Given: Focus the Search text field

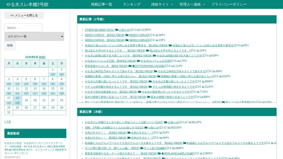Looking at the screenshot, I should [x=23, y=28].
